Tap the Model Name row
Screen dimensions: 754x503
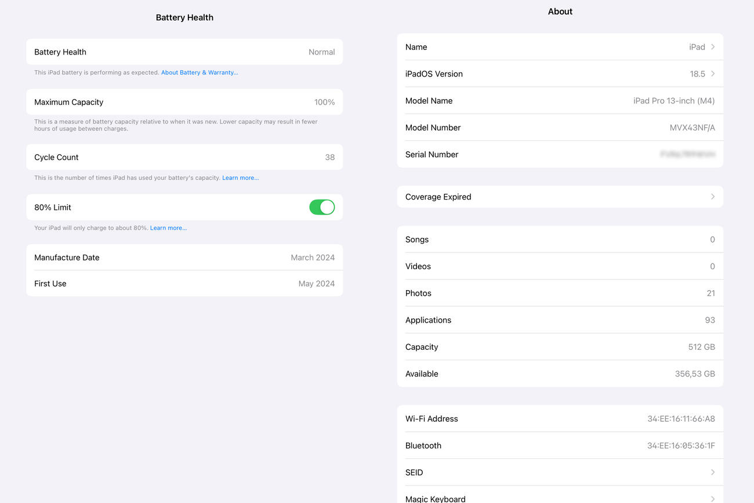[x=560, y=101]
